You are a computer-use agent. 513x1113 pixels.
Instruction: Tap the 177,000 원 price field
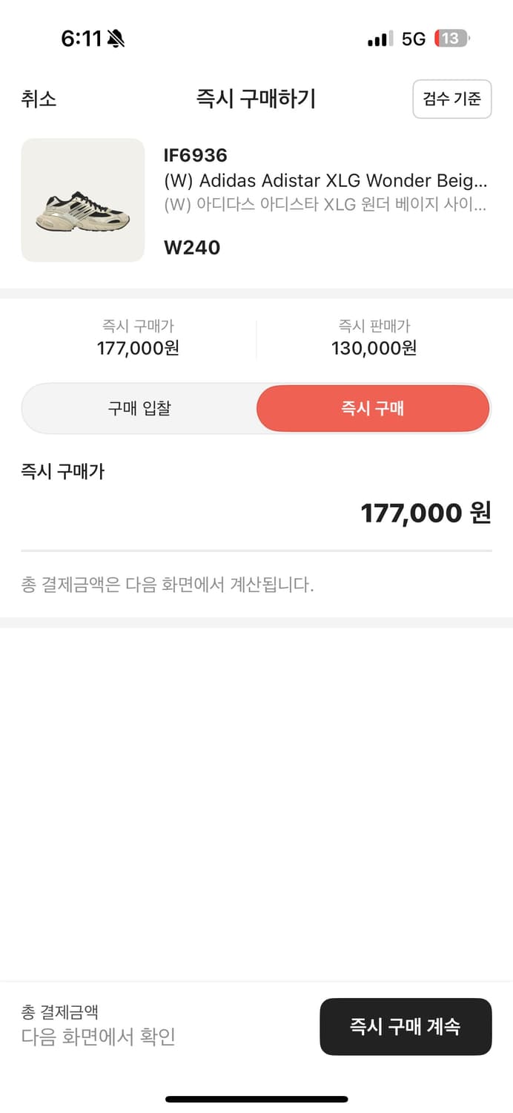[425, 513]
